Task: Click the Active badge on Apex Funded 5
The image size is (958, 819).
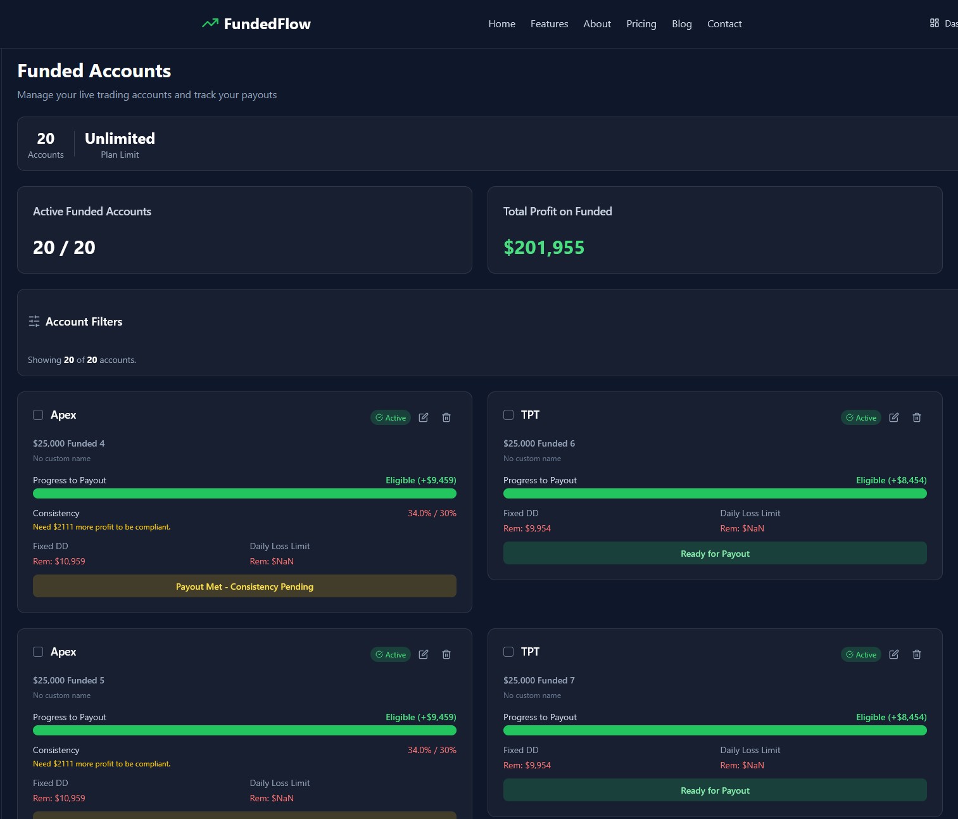Action: (391, 654)
